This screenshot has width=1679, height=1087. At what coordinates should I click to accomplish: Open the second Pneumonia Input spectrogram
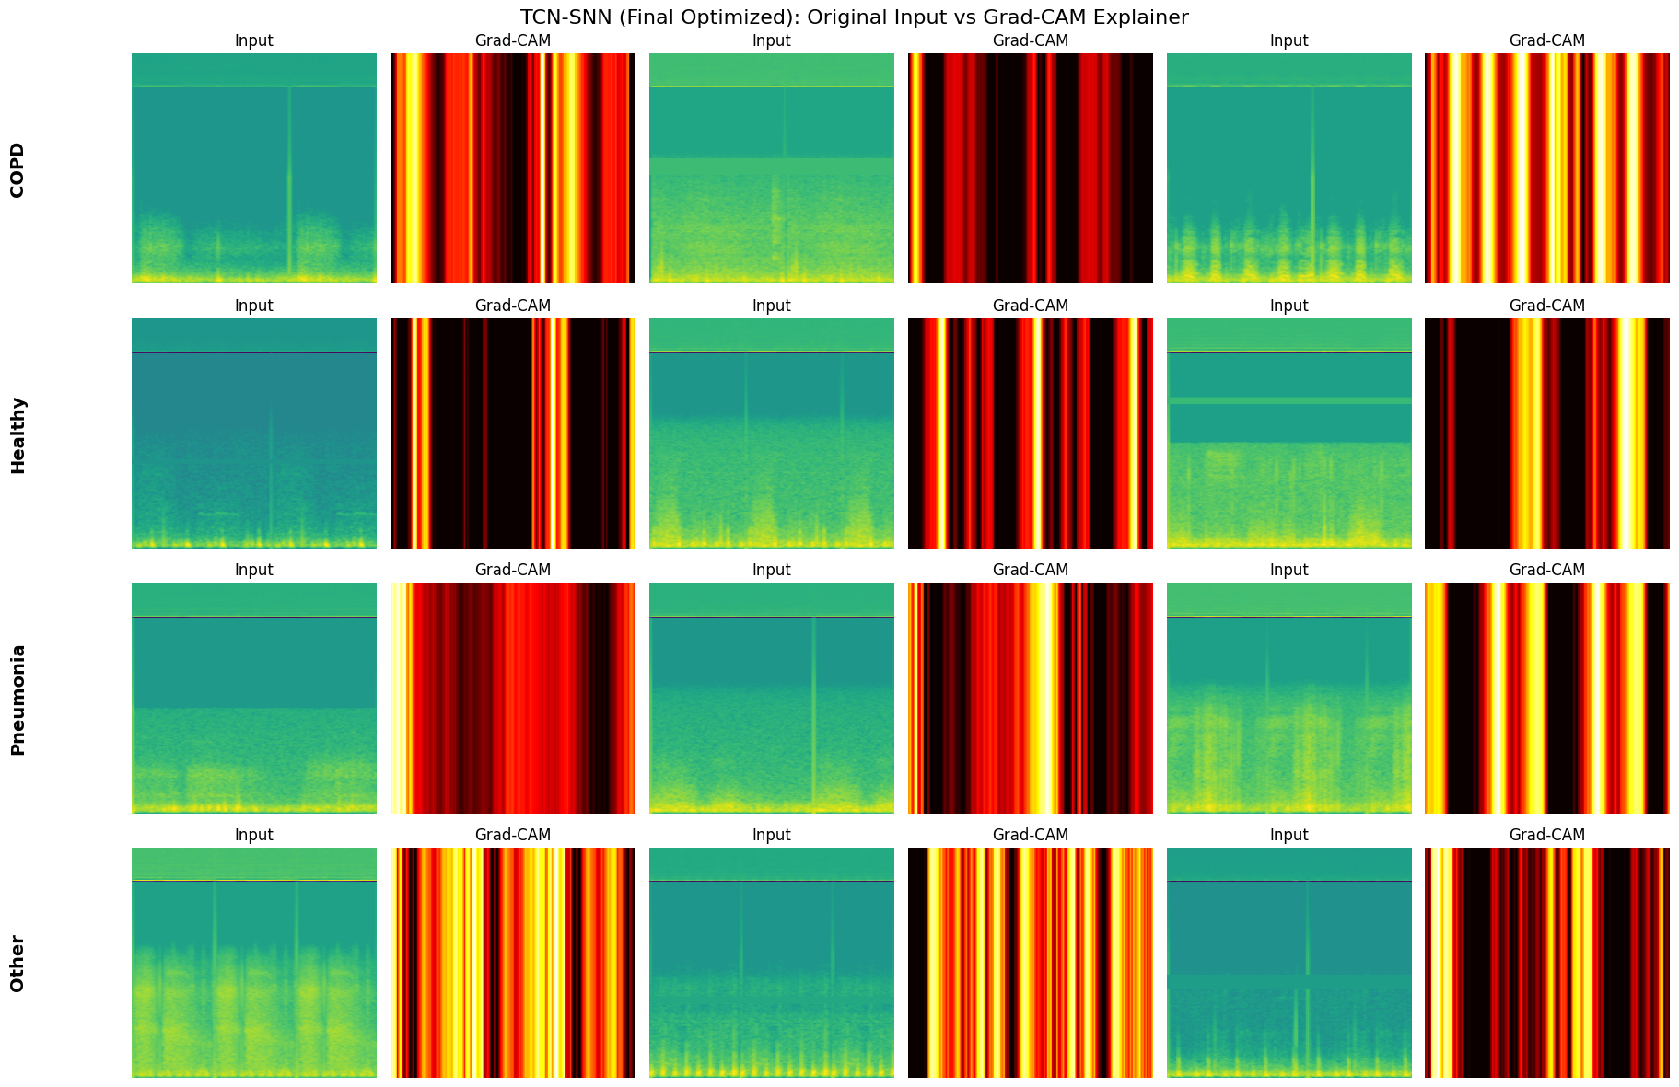(771, 697)
